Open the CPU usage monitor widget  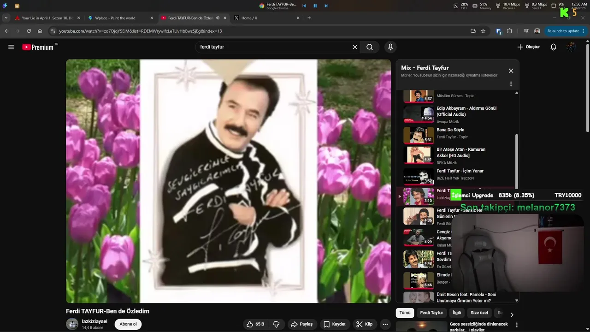click(461, 6)
